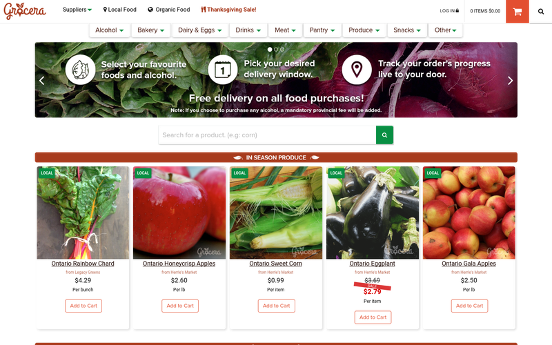
Task: Select the third carousel indicator dot
Action: pyautogui.click(x=282, y=50)
